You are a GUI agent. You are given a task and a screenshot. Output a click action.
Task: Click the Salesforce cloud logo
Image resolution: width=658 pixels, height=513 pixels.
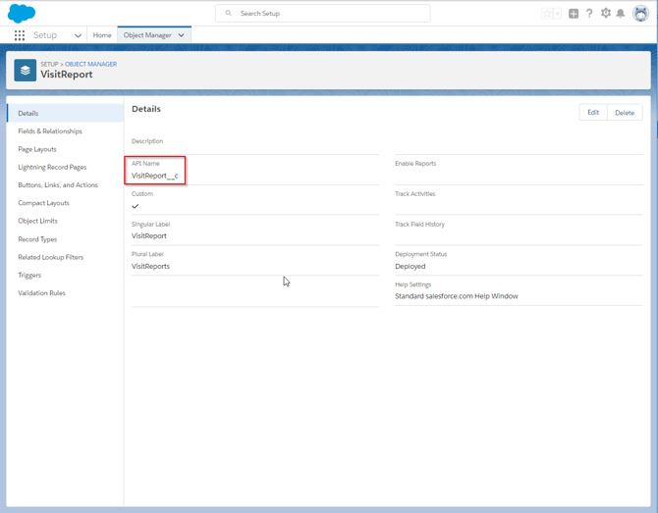coord(22,14)
